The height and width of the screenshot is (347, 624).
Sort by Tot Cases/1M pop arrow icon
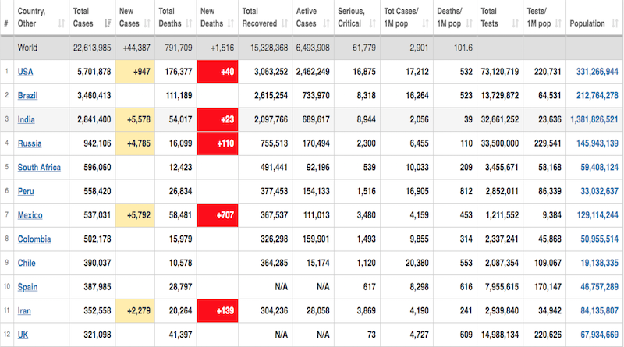(x=425, y=23)
